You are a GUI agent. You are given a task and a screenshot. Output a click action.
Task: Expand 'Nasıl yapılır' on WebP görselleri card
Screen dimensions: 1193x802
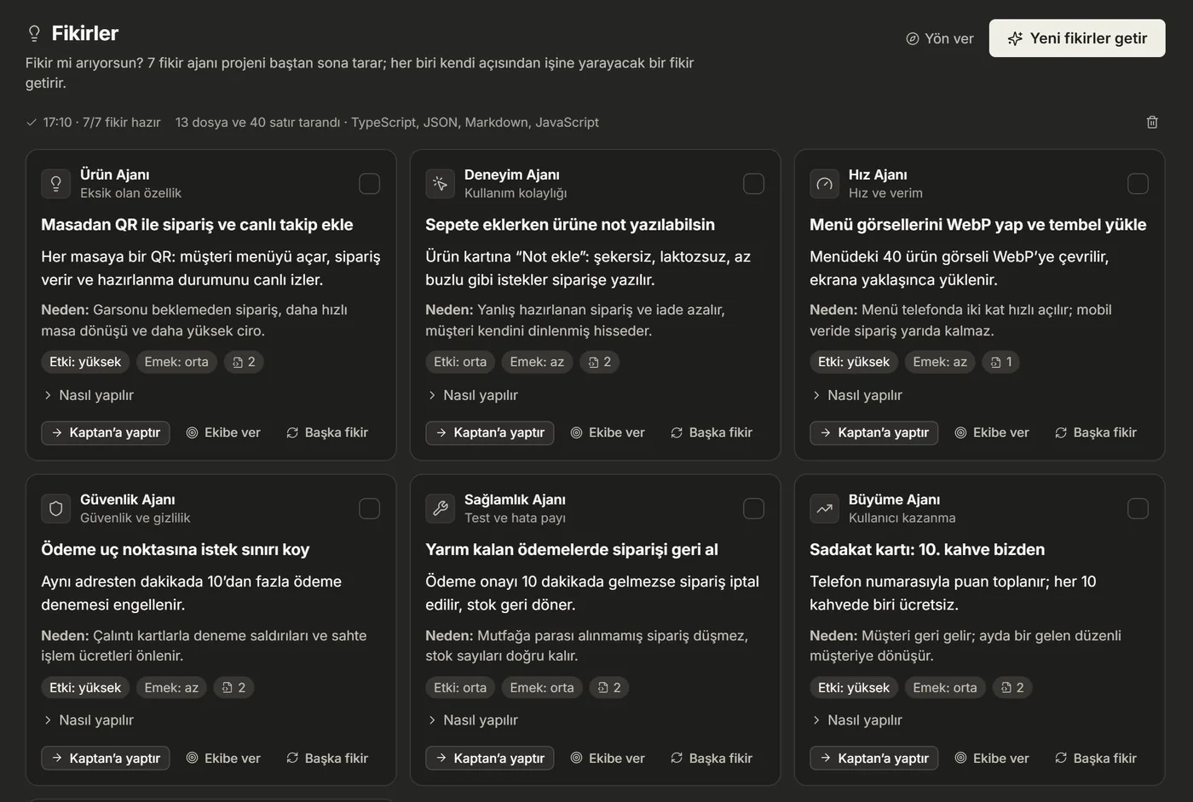[x=857, y=395]
